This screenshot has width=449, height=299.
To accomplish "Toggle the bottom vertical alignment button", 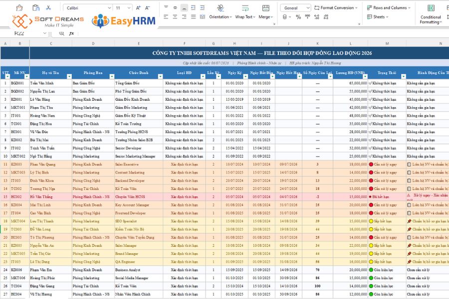I will click(185, 8).
